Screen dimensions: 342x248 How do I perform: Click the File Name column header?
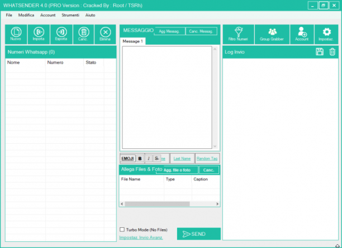[x=141, y=179]
